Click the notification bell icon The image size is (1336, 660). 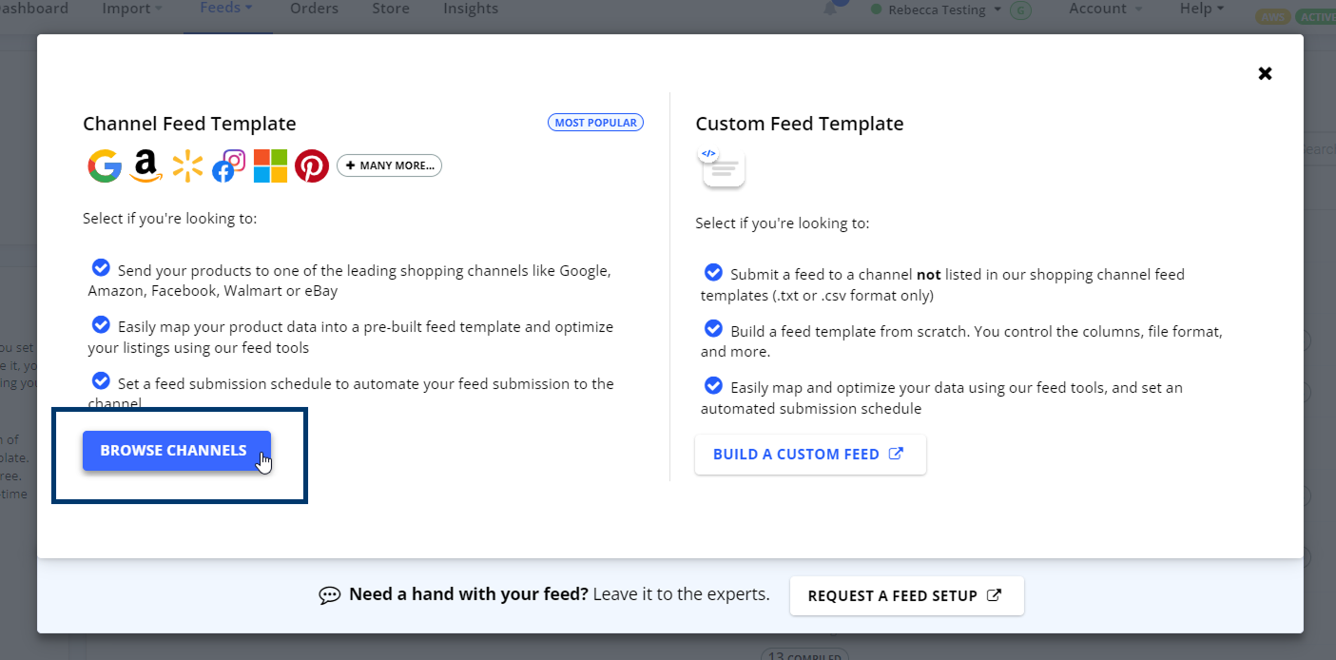(x=832, y=8)
